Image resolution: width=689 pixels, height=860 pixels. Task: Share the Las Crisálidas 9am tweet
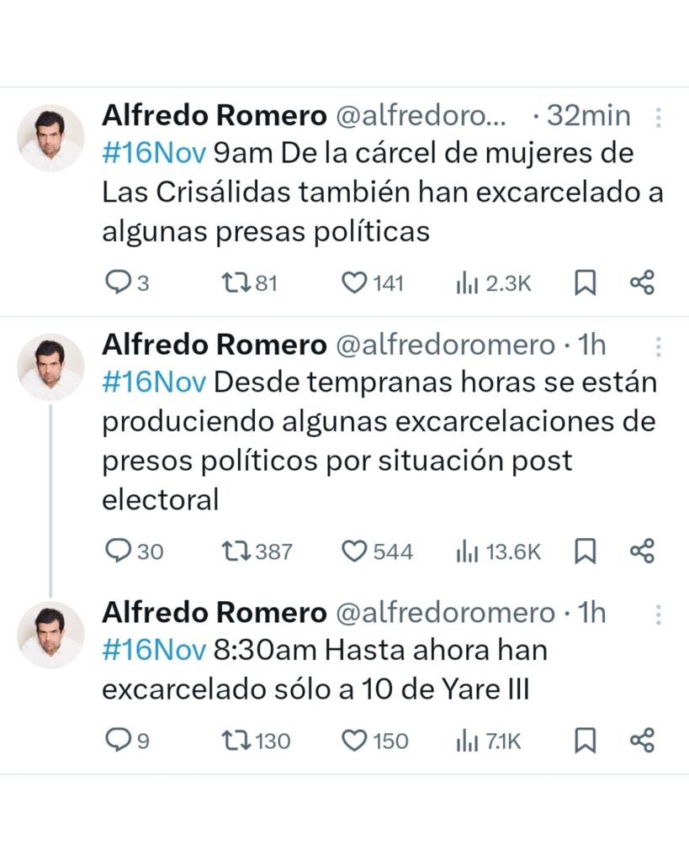click(642, 283)
